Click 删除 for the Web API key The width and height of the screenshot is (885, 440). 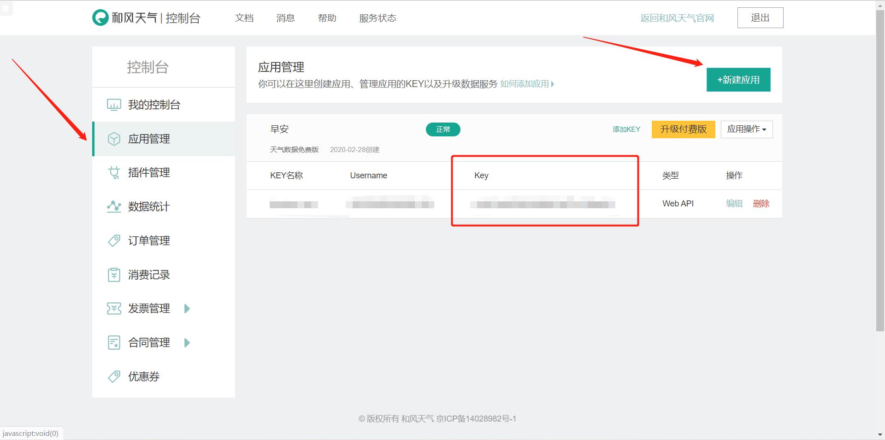point(761,203)
